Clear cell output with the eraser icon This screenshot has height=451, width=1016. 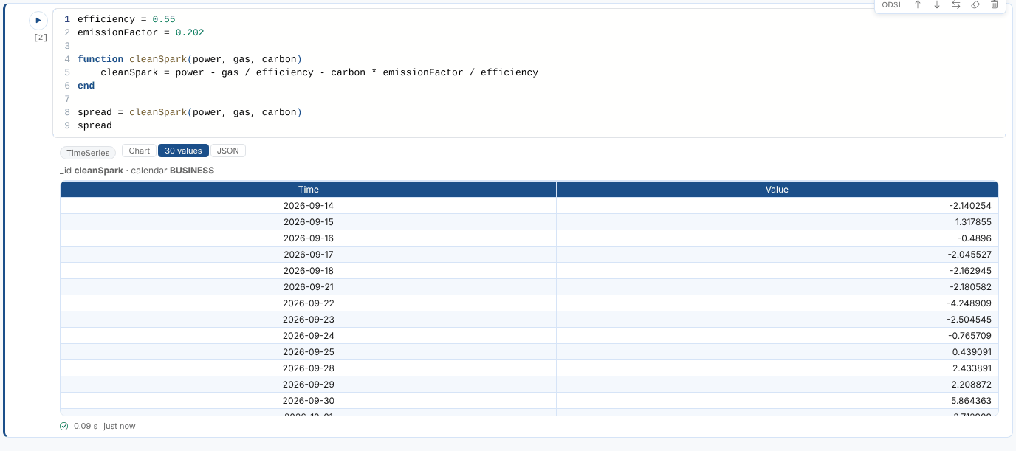pyautogui.click(x=975, y=4)
